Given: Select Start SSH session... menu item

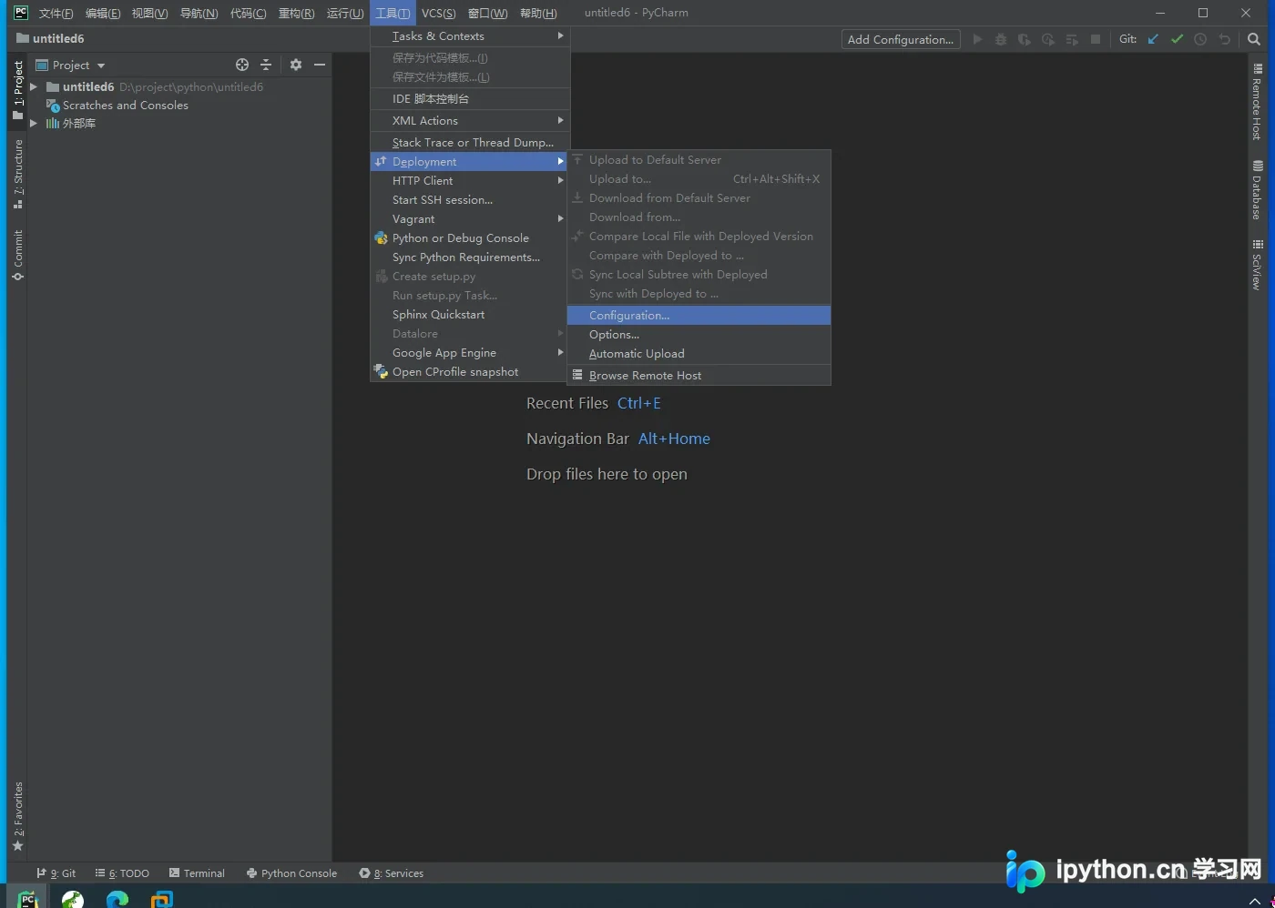Looking at the screenshot, I should click(470, 199).
